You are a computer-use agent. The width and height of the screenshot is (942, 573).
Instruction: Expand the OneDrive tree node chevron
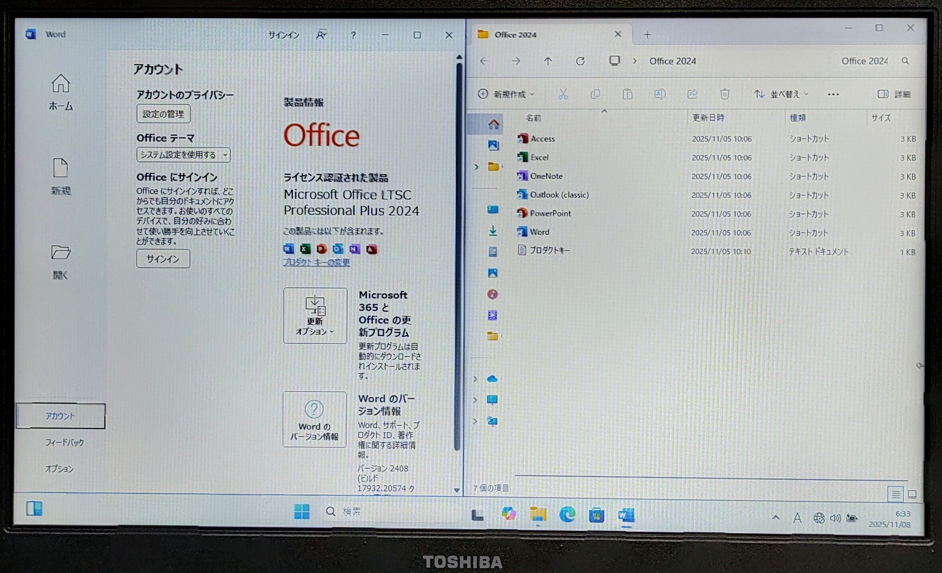click(475, 378)
